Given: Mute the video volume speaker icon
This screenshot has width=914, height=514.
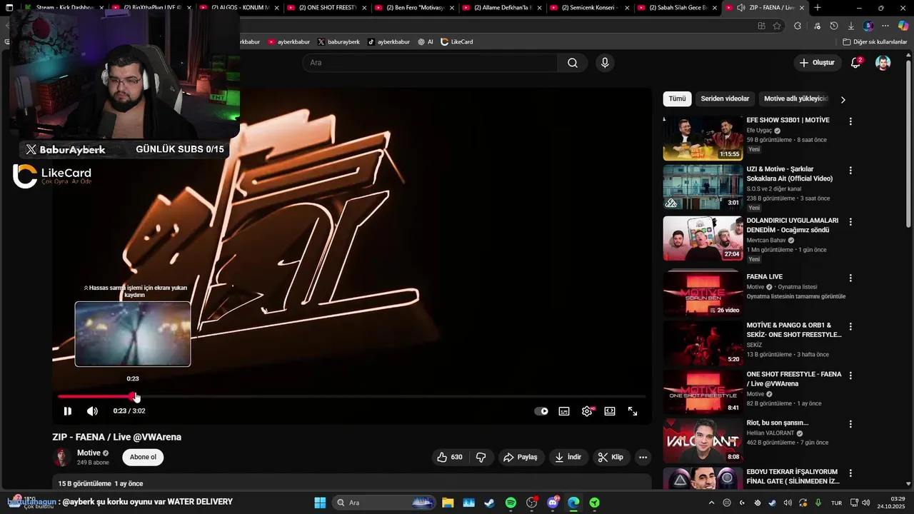Looking at the screenshot, I should 92,411.
